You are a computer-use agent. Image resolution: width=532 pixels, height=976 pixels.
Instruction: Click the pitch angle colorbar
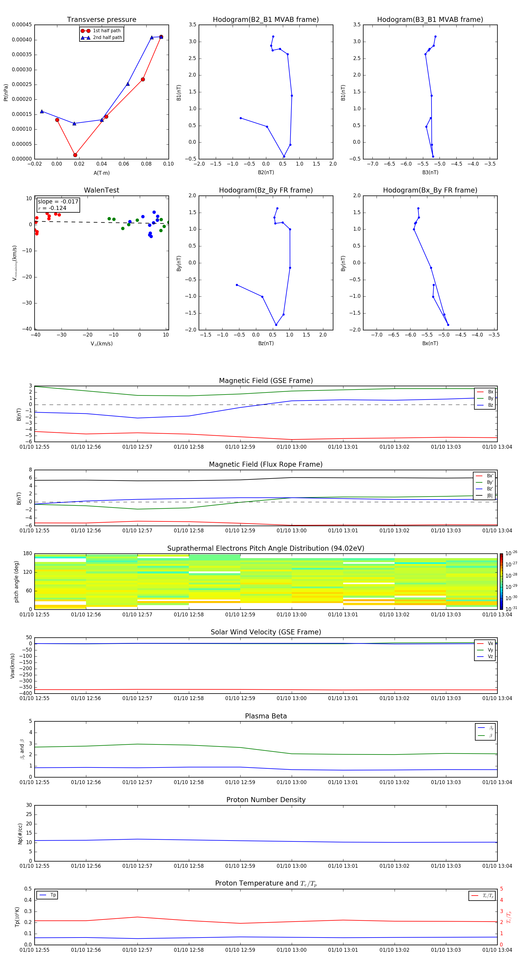point(501,581)
